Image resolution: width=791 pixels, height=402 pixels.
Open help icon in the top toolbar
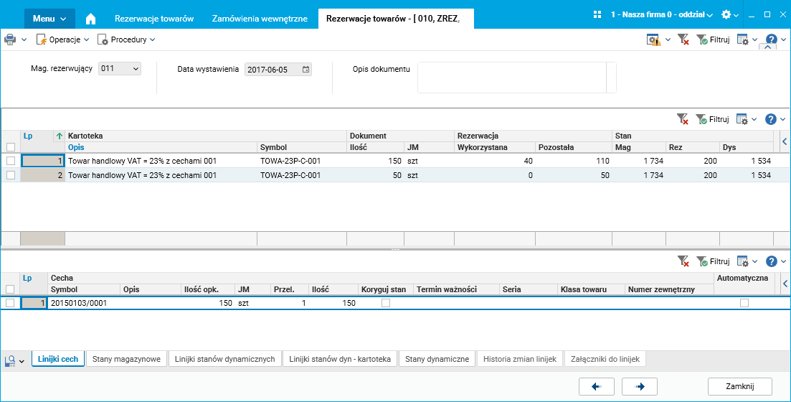[x=772, y=40]
